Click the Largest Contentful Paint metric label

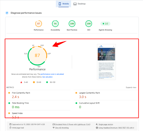(89, 93)
